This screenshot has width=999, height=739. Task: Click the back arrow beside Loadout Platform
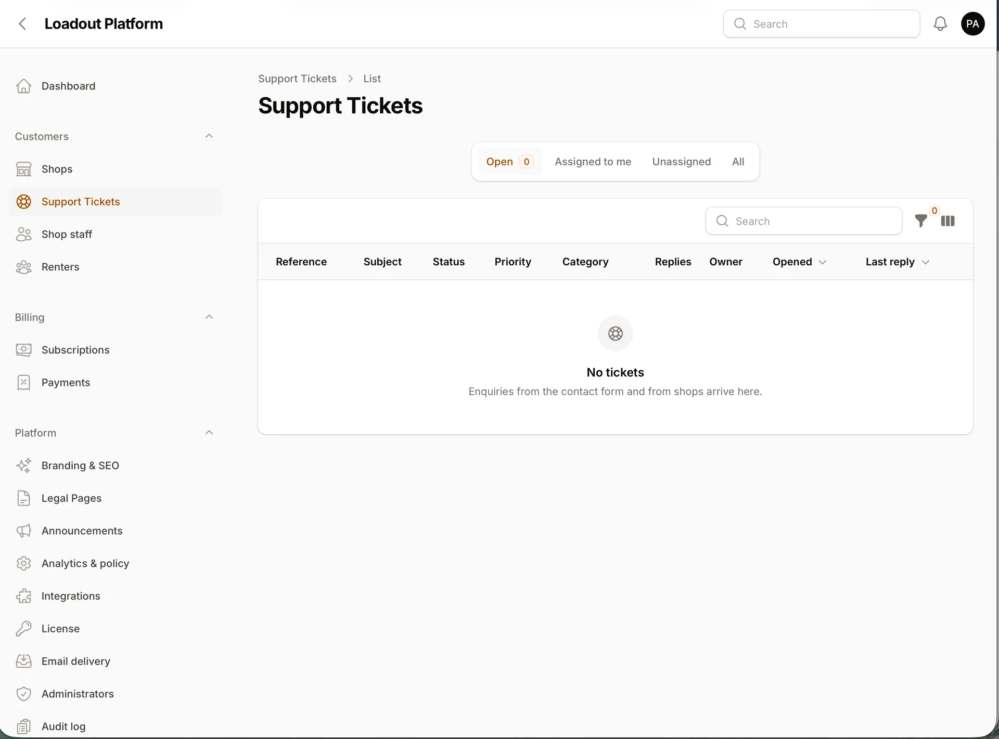coord(22,24)
